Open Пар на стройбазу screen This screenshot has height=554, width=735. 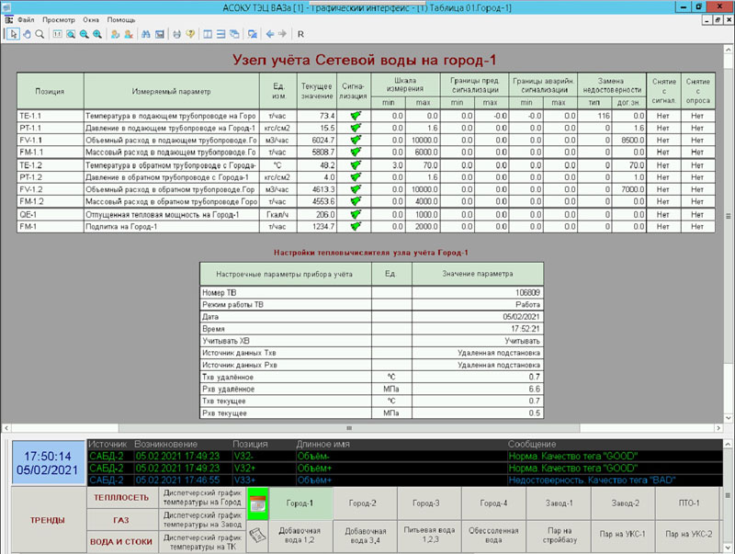(560, 536)
